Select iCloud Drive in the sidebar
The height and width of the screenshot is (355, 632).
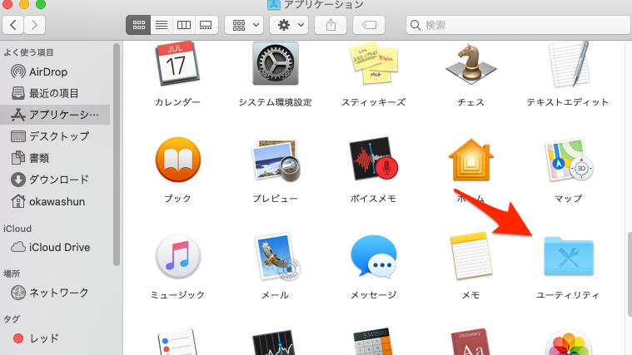[55, 247]
